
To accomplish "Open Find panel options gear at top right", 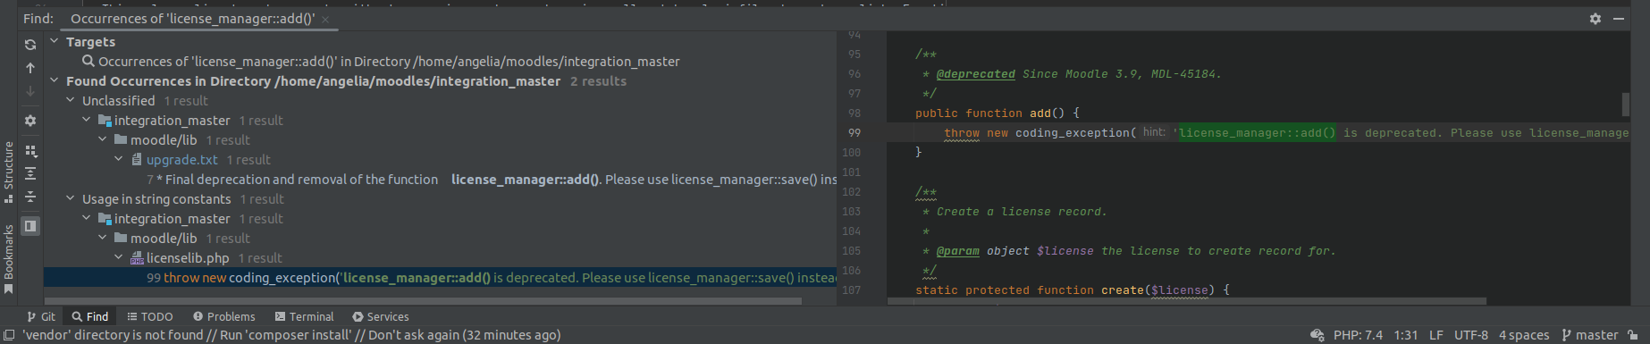I will click(x=1595, y=18).
